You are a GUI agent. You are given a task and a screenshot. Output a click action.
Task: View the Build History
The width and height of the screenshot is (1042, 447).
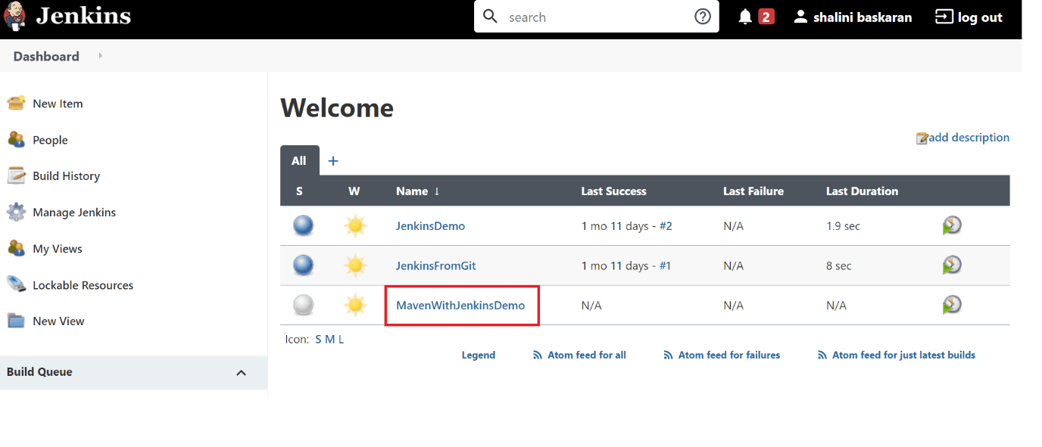pos(66,175)
